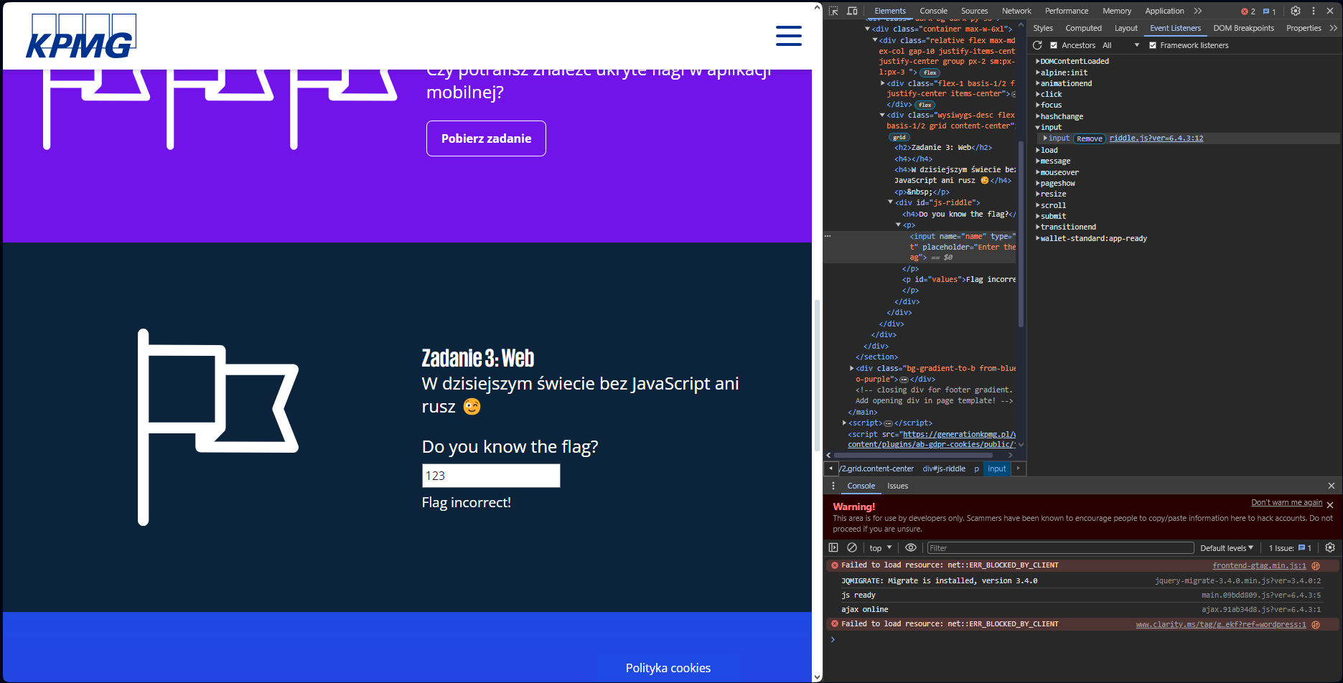The width and height of the screenshot is (1343, 683).
Task: Clear the console with the ban icon
Action: coord(852,547)
